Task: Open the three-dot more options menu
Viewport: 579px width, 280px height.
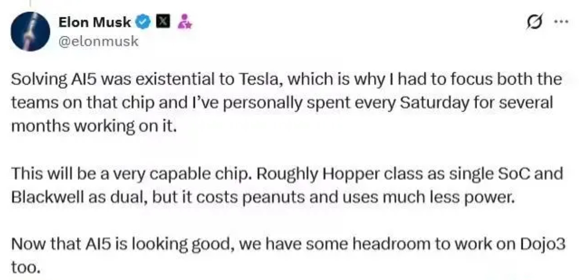Action: 562,22
